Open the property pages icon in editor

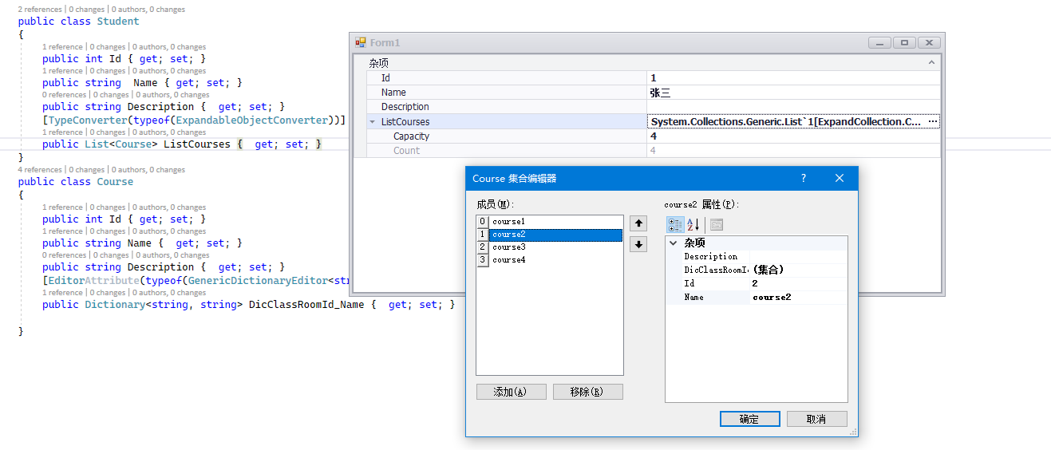pyautogui.click(x=716, y=225)
